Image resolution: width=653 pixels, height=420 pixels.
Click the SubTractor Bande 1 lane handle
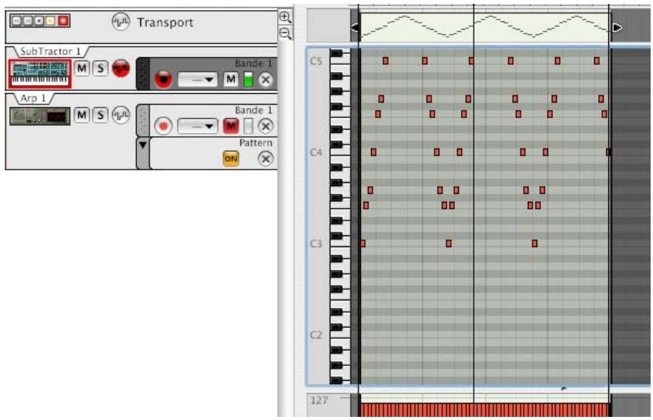tap(143, 74)
